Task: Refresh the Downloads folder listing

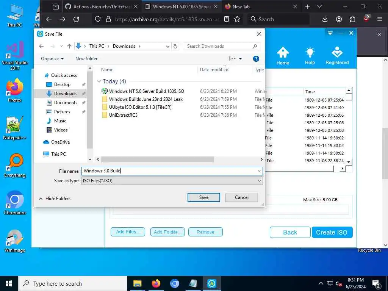Action: [175, 46]
